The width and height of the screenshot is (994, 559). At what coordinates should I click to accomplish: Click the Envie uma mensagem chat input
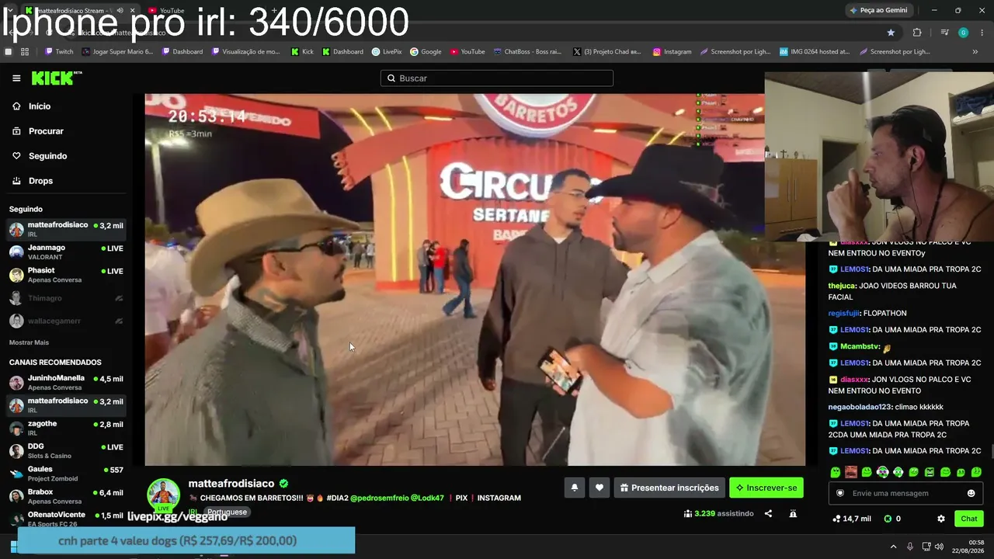tap(906, 493)
